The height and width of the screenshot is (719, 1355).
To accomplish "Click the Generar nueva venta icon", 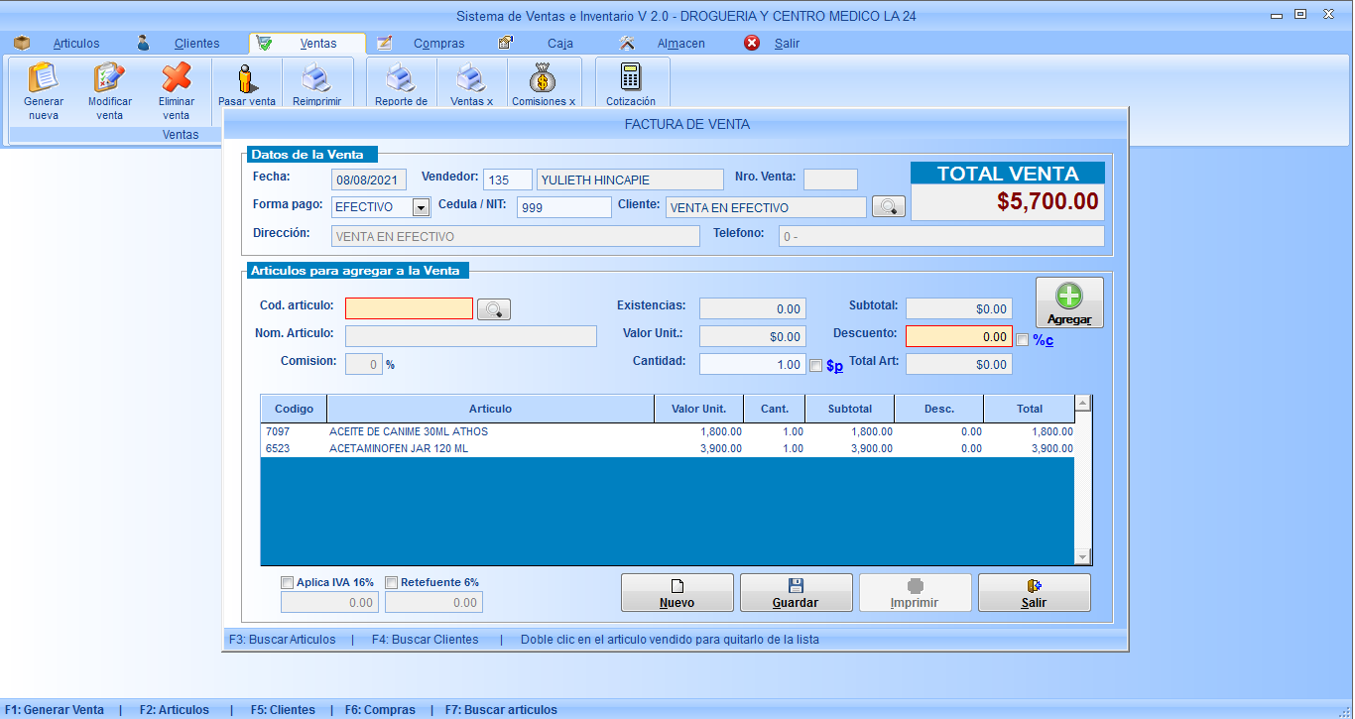I will [44, 79].
